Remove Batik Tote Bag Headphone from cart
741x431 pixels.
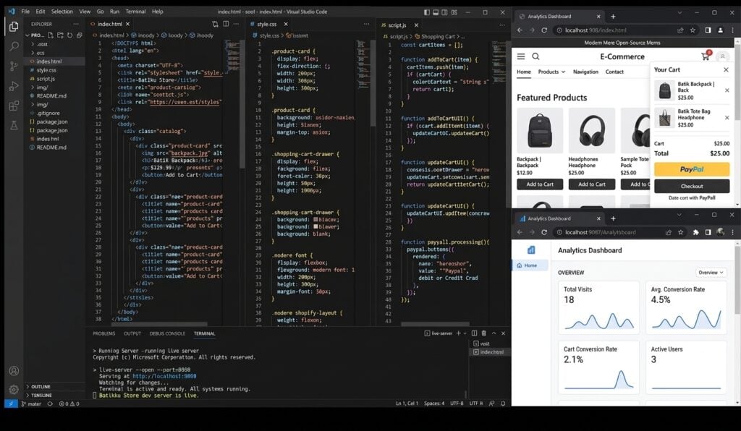(x=727, y=118)
